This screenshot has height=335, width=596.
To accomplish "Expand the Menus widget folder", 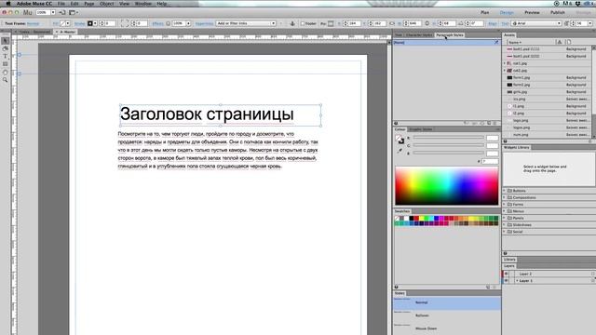I will tap(505, 211).
